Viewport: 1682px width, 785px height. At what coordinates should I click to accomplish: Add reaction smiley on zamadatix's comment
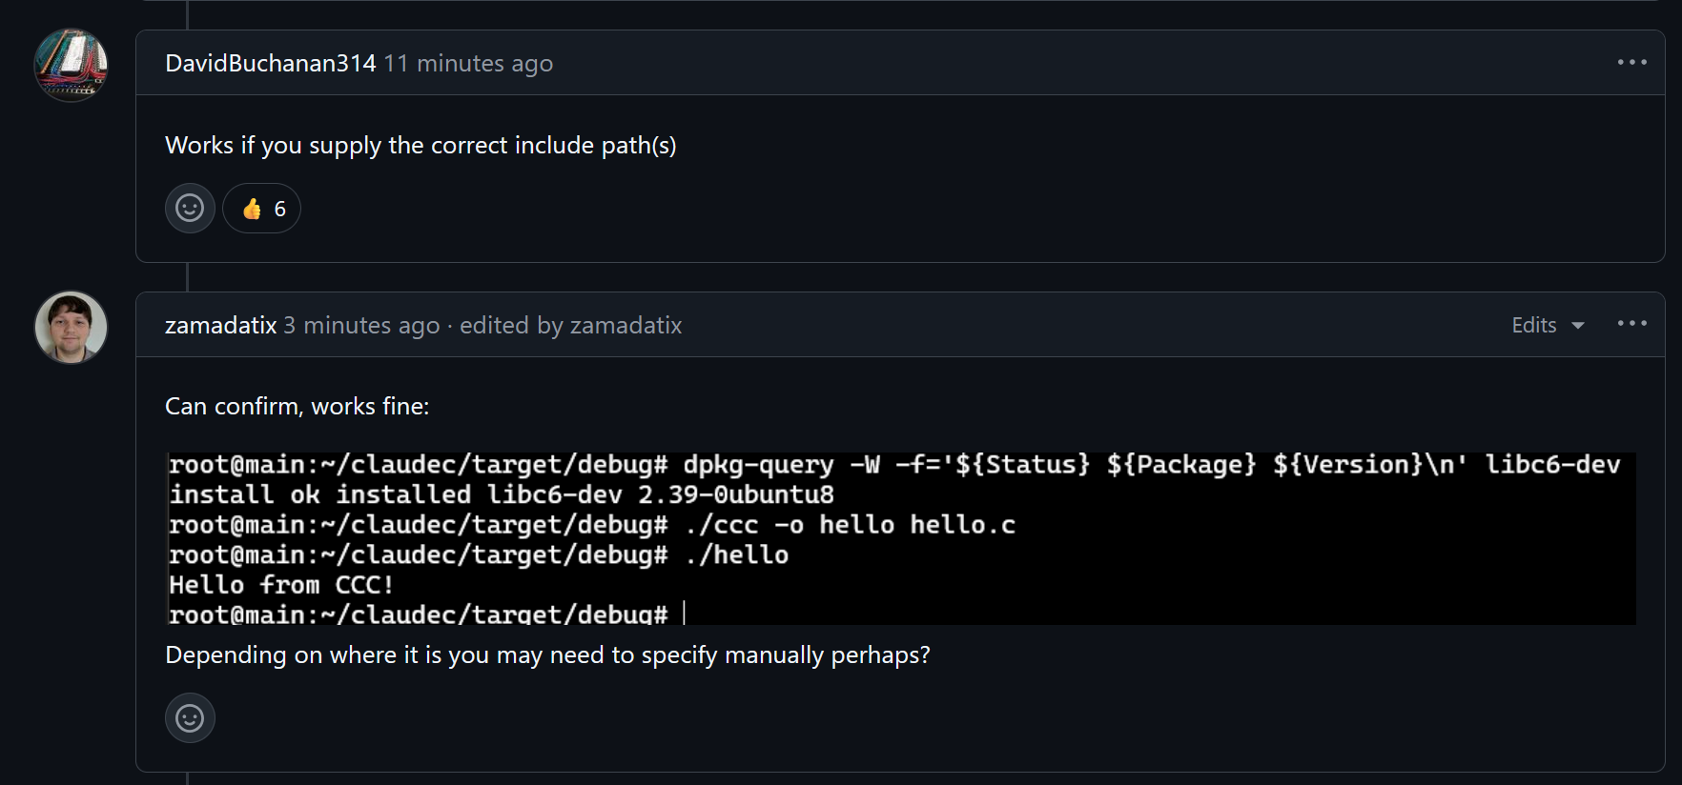click(190, 717)
